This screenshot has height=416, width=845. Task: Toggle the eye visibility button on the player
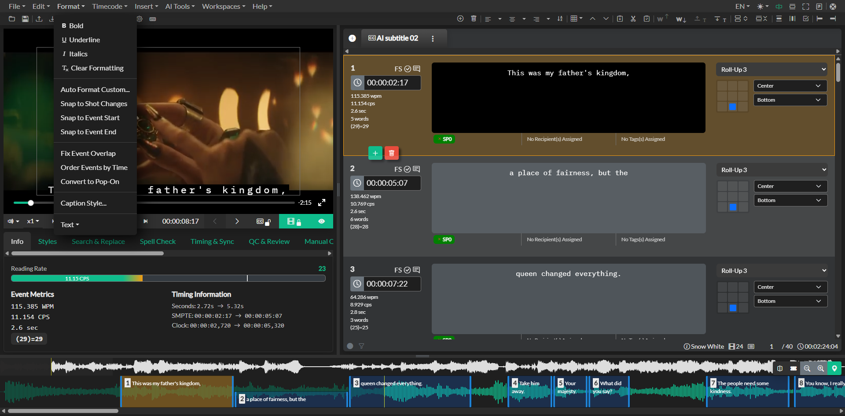click(322, 221)
